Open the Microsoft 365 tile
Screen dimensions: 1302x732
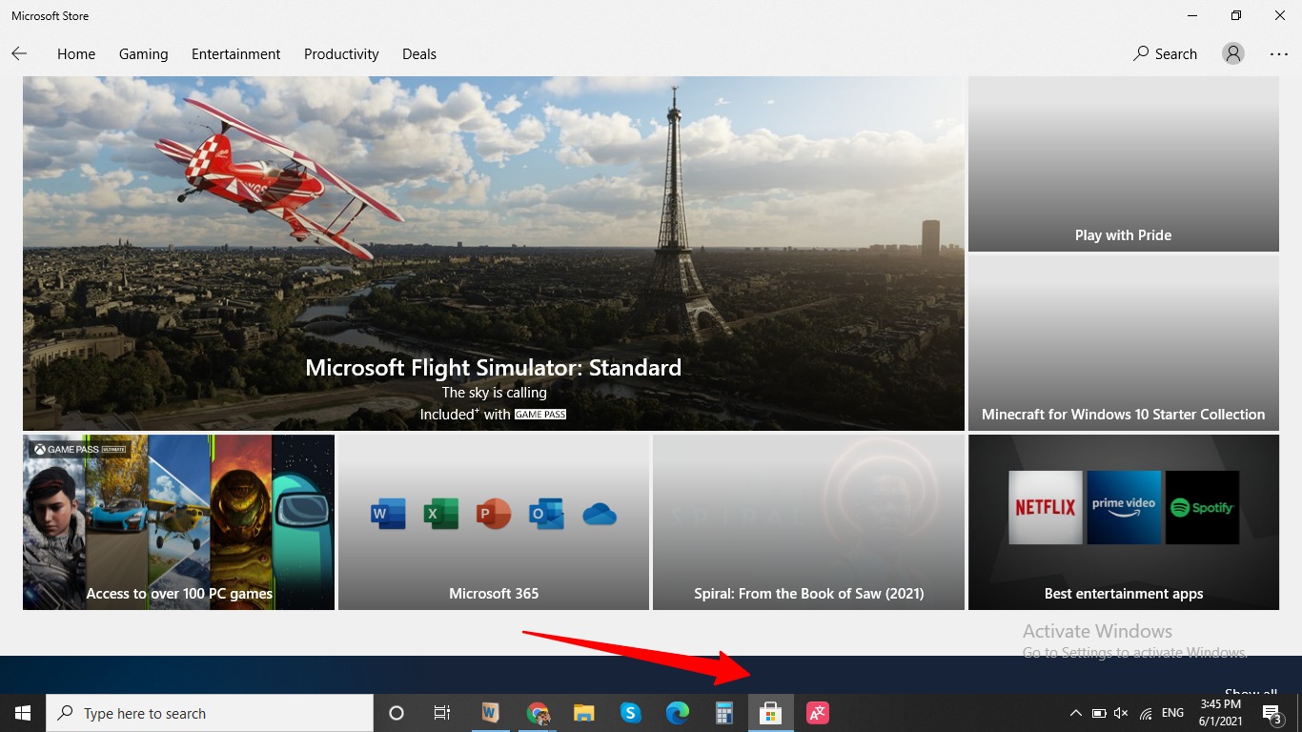tap(494, 522)
